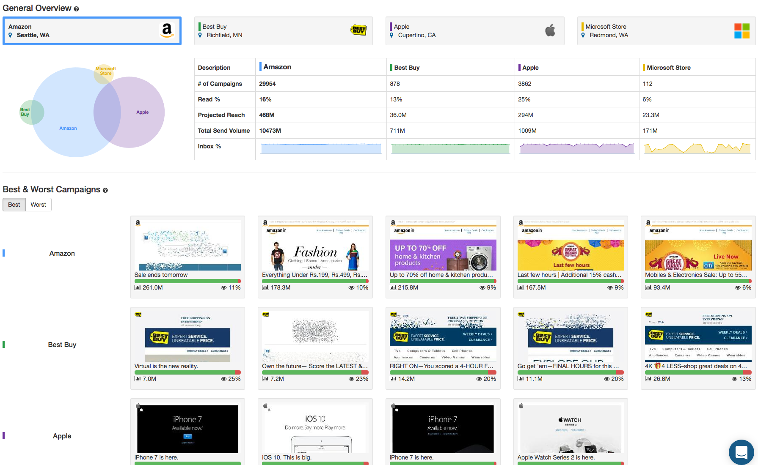
Task: Click progress bar under 'Sale ends tomorrow'
Action: [x=187, y=281]
